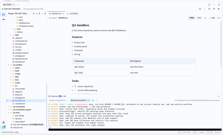Toggle the 'create repository' task checkbox
This screenshot has height=135, width=223.
tap(75, 86)
